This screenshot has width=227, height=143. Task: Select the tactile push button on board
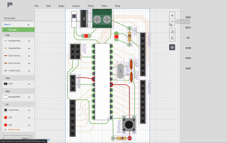click(x=129, y=124)
